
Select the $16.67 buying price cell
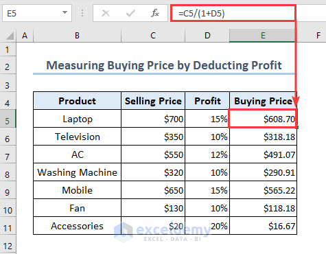pyautogui.click(x=263, y=226)
